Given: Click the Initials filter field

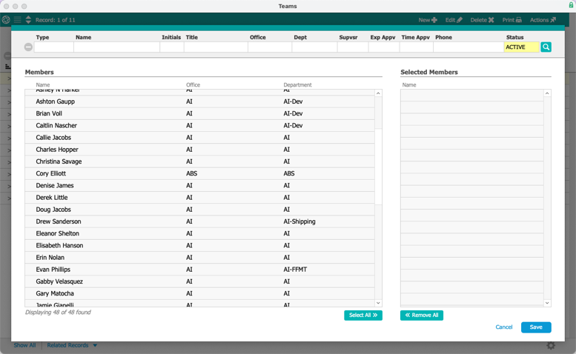Looking at the screenshot, I should [171, 47].
